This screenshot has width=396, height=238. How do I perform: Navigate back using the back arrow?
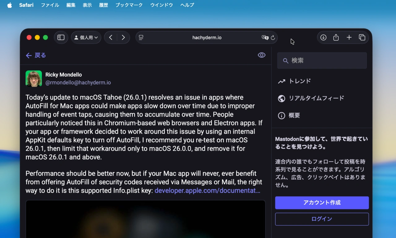(x=110, y=37)
